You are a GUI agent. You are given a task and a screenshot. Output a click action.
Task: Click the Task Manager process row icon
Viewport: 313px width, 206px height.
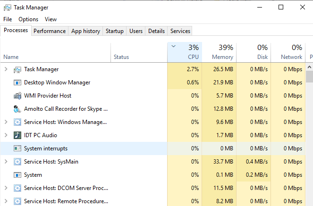[17, 69]
